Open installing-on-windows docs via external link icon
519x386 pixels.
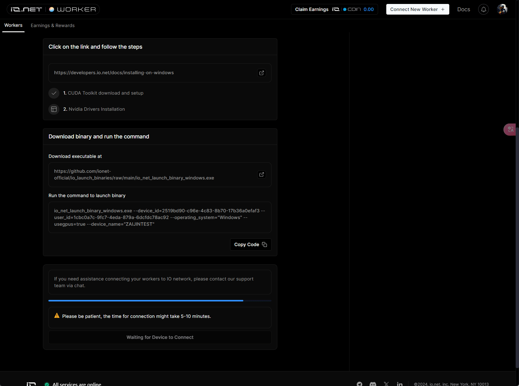[261, 73]
